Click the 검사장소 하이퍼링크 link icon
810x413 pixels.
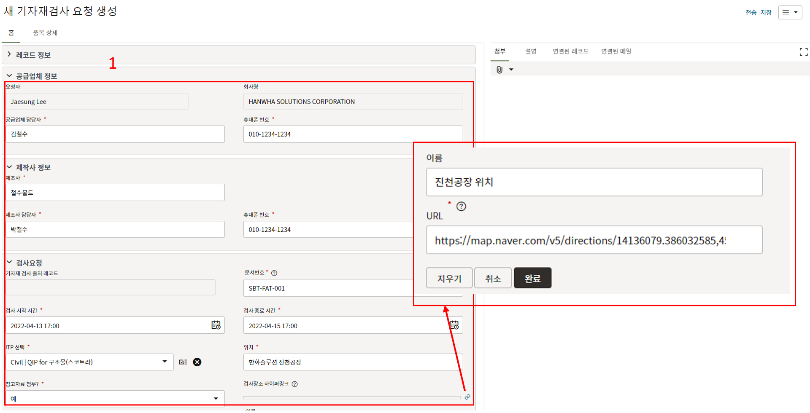(x=467, y=397)
